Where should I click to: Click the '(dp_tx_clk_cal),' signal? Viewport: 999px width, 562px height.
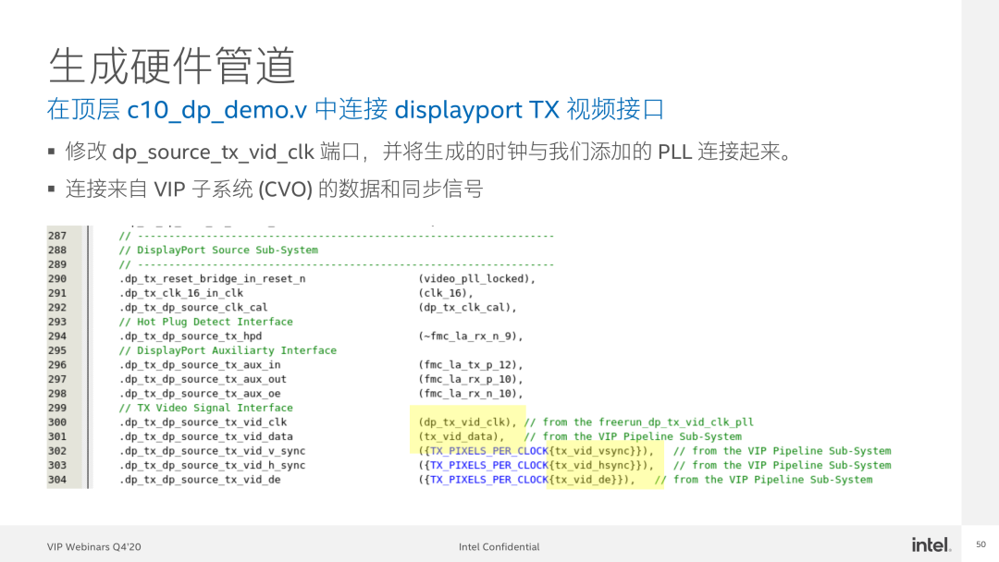[x=468, y=308]
